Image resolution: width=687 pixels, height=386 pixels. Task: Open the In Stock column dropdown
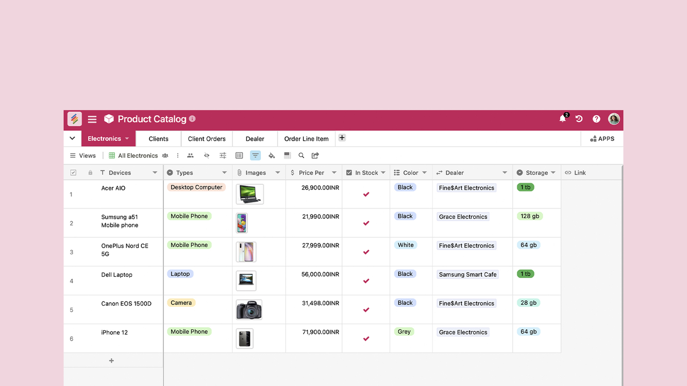click(383, 173)
